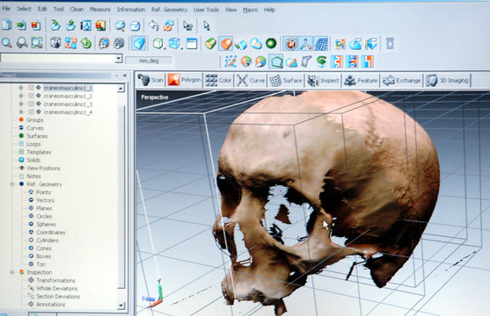Select Groups in the tree

34,119
